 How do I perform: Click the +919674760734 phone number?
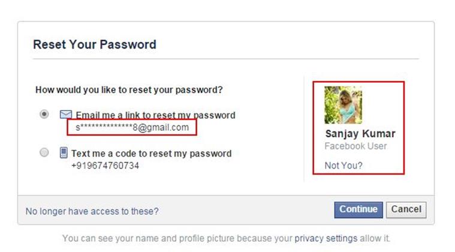coord(105,165)
